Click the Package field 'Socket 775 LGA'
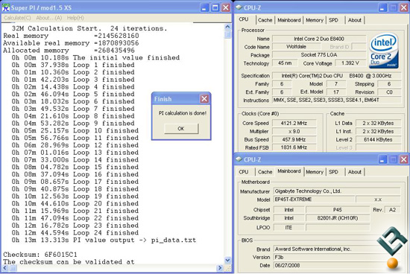The width and height of the screenshot is (410, 274). [x=319, y=55]
